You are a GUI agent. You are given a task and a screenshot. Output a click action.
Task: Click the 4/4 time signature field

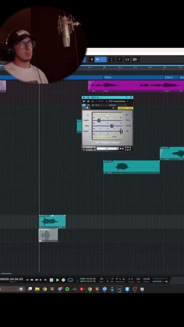[131, 279]
